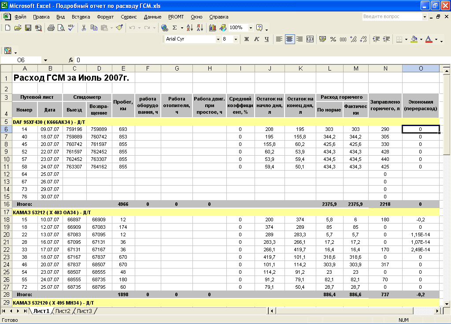This screenshot has height=324, width=451.
Task: Open the font name dropdown Arial Cyr
Action: coord(218,39)
